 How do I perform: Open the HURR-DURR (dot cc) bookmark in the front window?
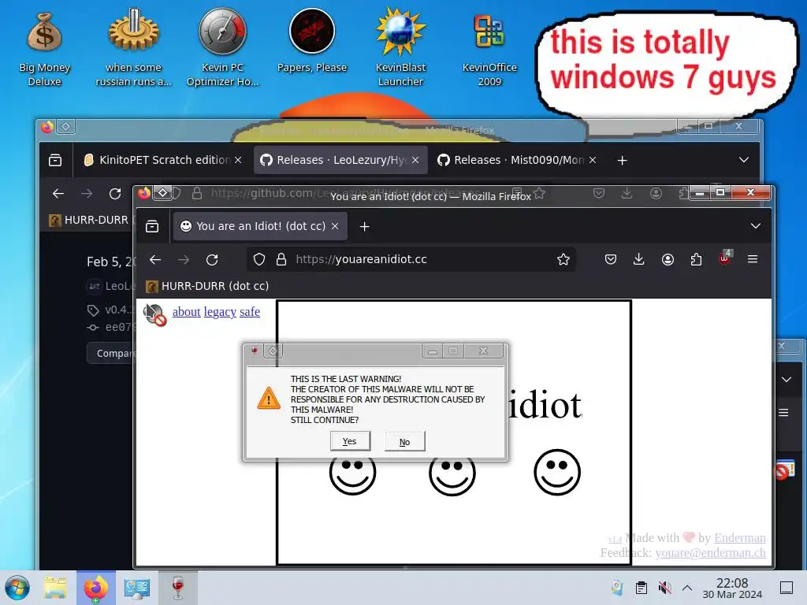207,286
